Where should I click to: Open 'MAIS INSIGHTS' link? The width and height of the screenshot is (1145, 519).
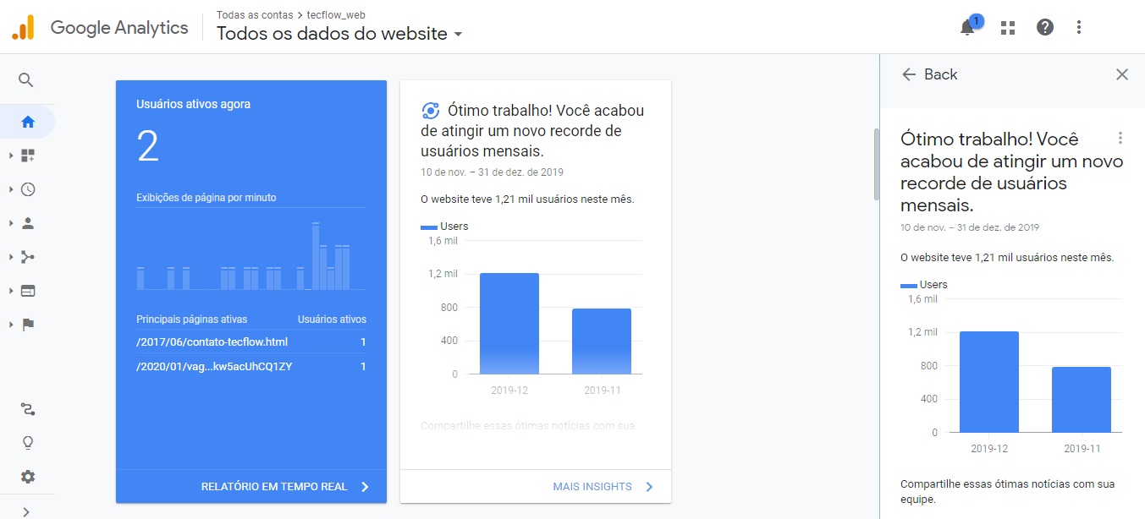pyautogui.click(x=603, y=487)
